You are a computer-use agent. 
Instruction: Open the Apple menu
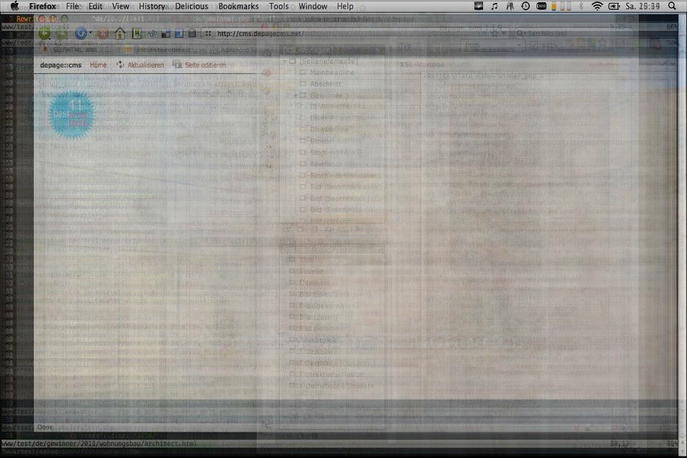pos(15,6)
